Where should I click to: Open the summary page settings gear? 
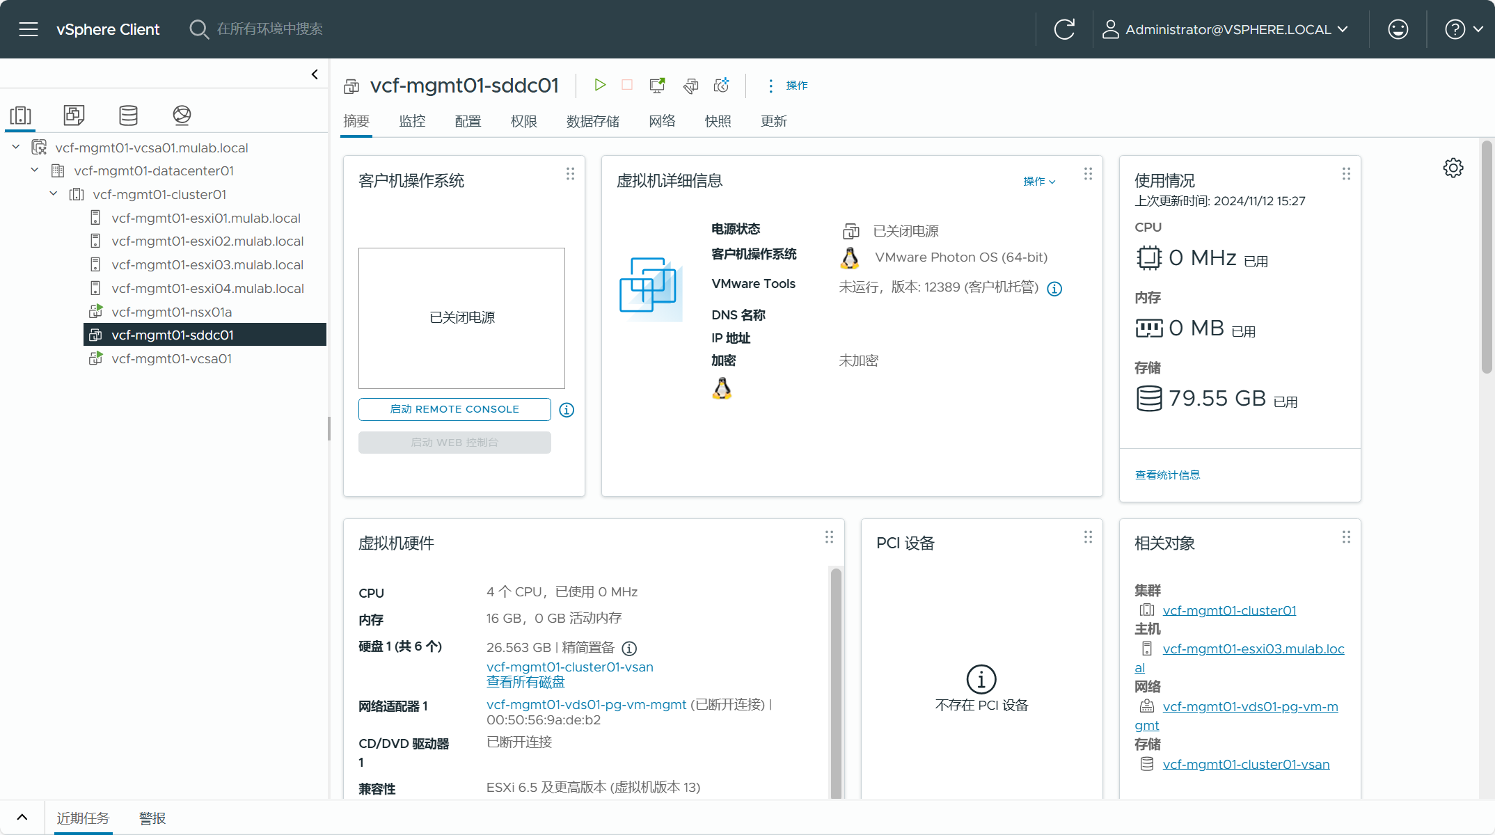(x=1453, y=168)
